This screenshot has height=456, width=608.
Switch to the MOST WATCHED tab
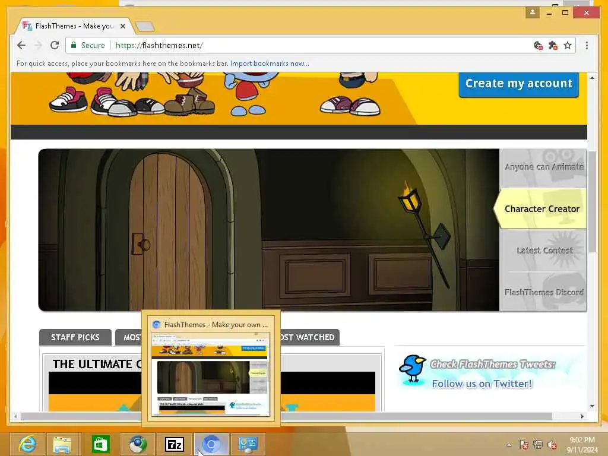click(309, 337)
